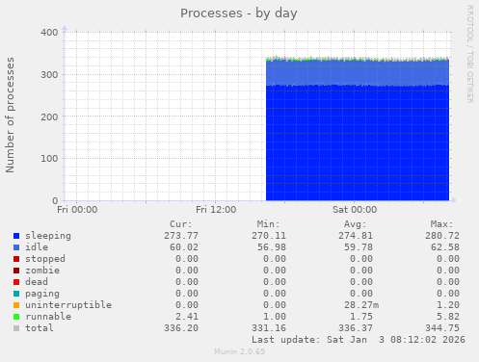Viewport: 479px width, 362px height.
Task: Click the 'Fri 00:00' x-axis label
Action: pos(77,210)
